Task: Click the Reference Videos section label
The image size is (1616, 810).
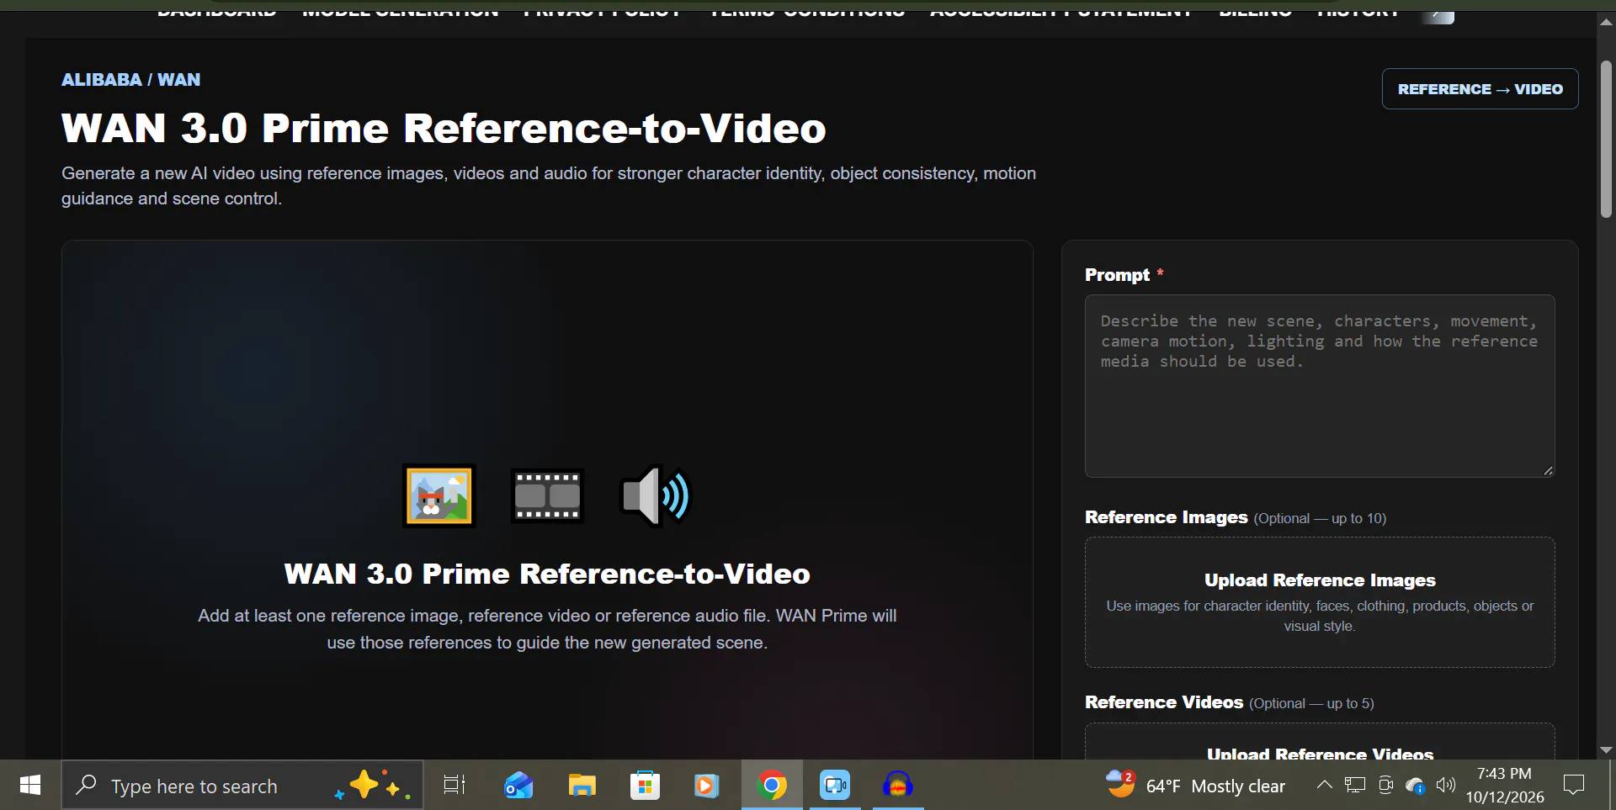Action: coord(1164,701)
